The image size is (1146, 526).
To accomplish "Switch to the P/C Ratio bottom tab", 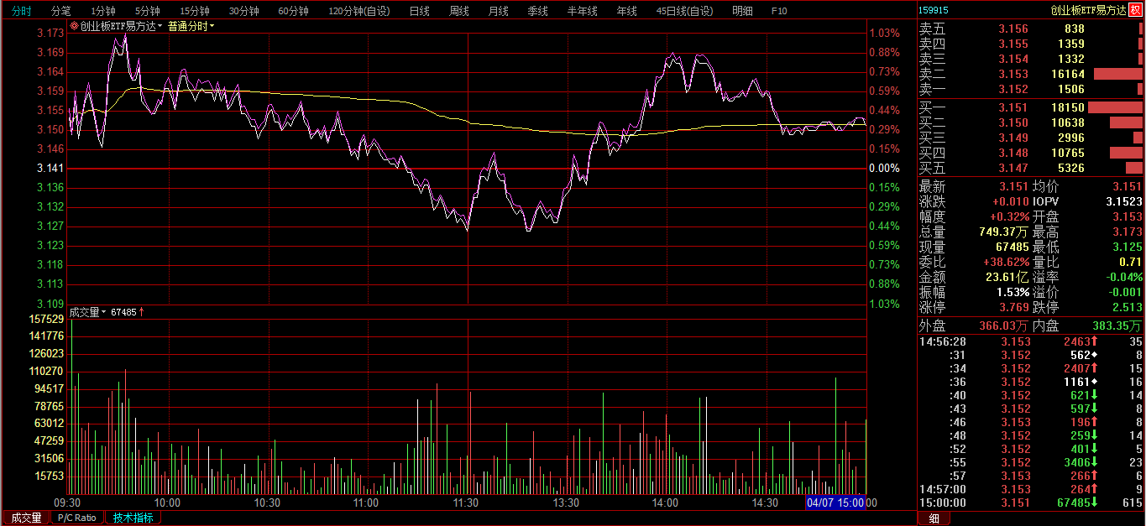I will (x=76, y=518).
